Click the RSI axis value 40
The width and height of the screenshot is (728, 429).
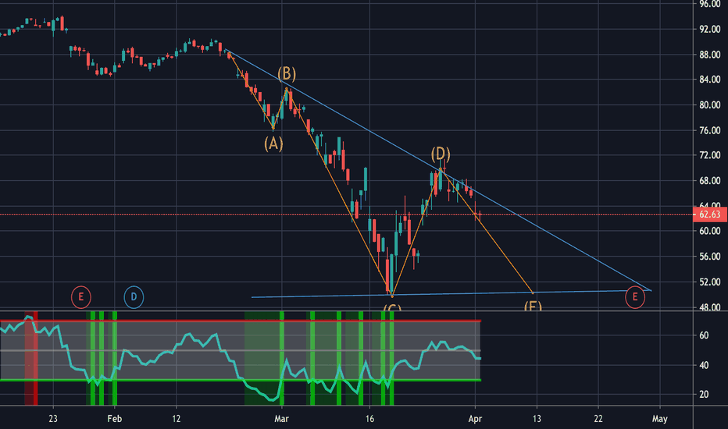(704, 366)
